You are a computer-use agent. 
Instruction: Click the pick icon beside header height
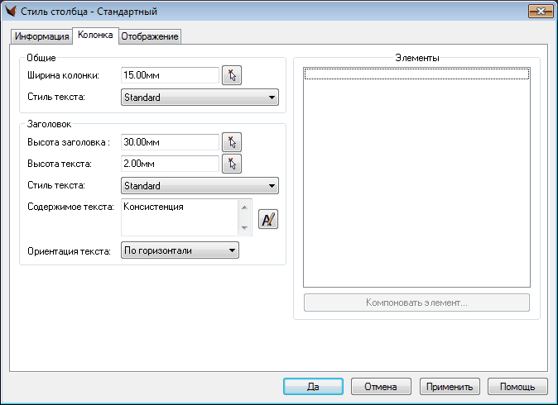pyautogui.click(x=232, y=142)
